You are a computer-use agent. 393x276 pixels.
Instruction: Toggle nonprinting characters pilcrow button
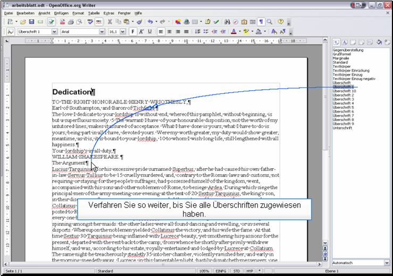(261, 22)
